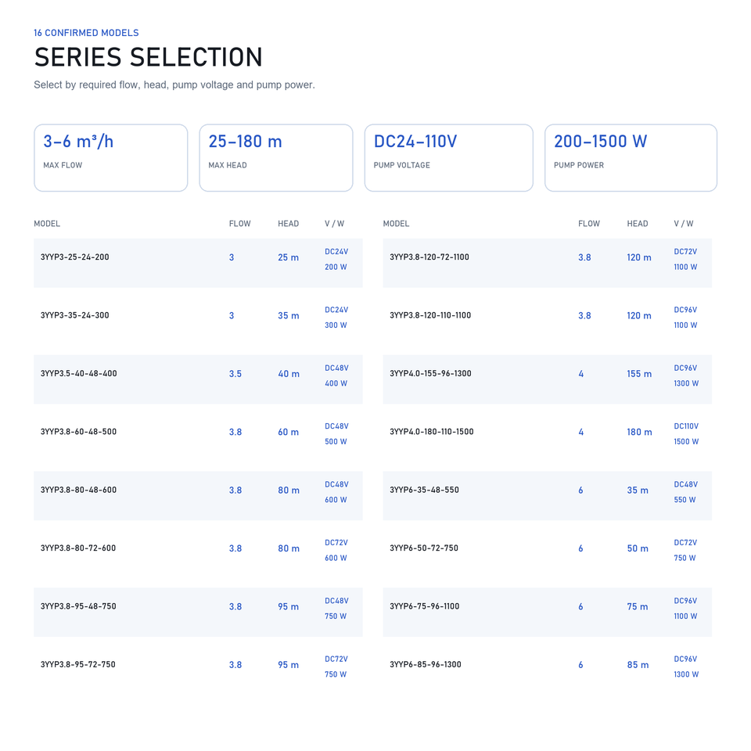The width and height of the screenshot is (751, 751).
Task: Click the DC24–110V Pump Voltage card
Action: pos(449,158)
